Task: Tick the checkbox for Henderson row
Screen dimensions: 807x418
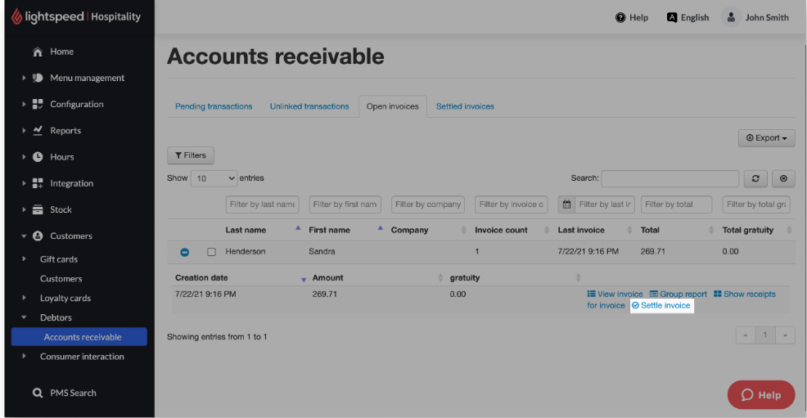Action: tap(211, 252)
